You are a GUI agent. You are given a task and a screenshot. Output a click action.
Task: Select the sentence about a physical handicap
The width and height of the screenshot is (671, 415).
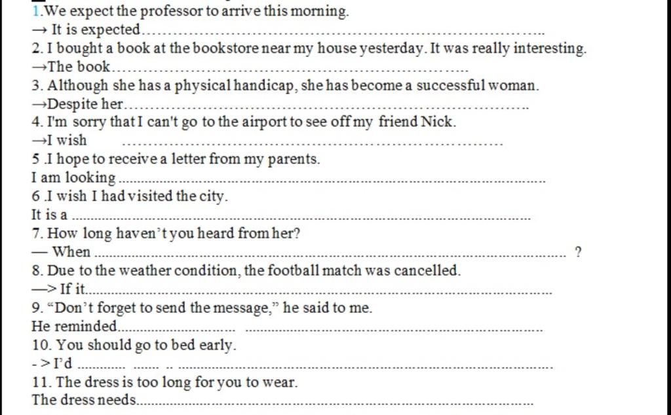click(286, 85)
